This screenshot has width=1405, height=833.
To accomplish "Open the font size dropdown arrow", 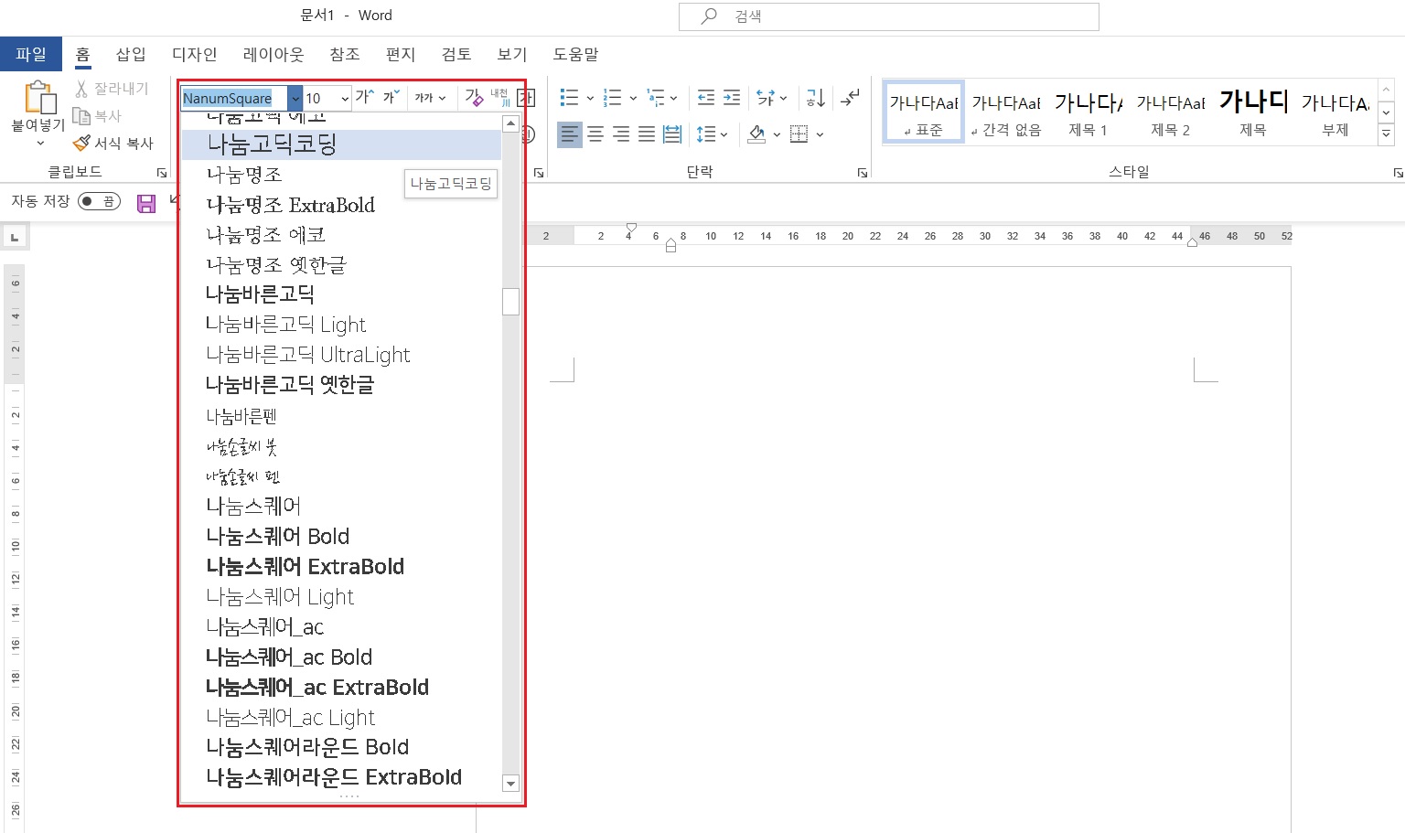I will coord(345,98).
